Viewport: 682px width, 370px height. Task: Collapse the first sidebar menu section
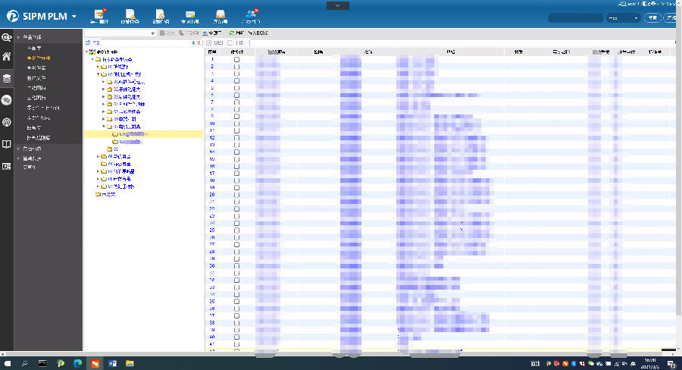click(x=18, y=37)
